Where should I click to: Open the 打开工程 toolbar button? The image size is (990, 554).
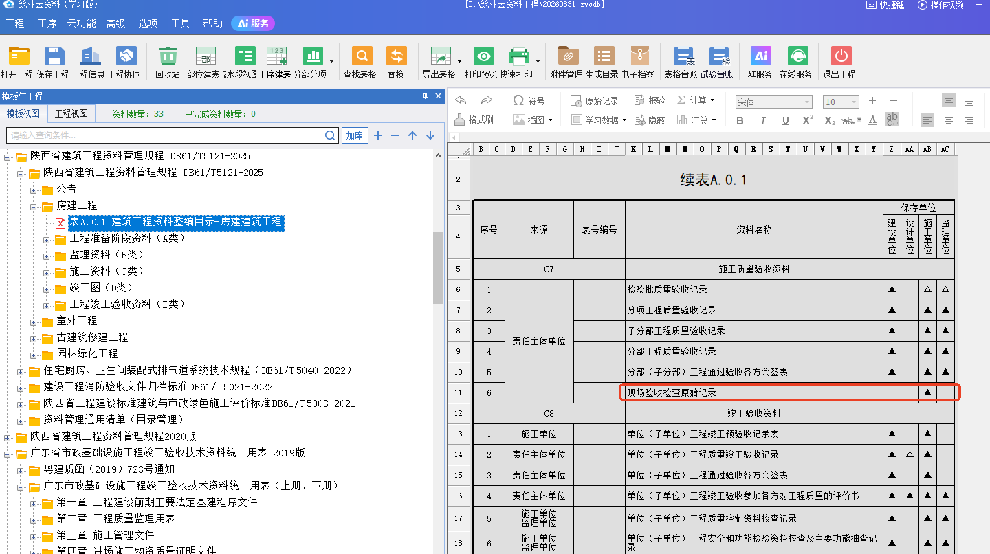tap(17, 63)
